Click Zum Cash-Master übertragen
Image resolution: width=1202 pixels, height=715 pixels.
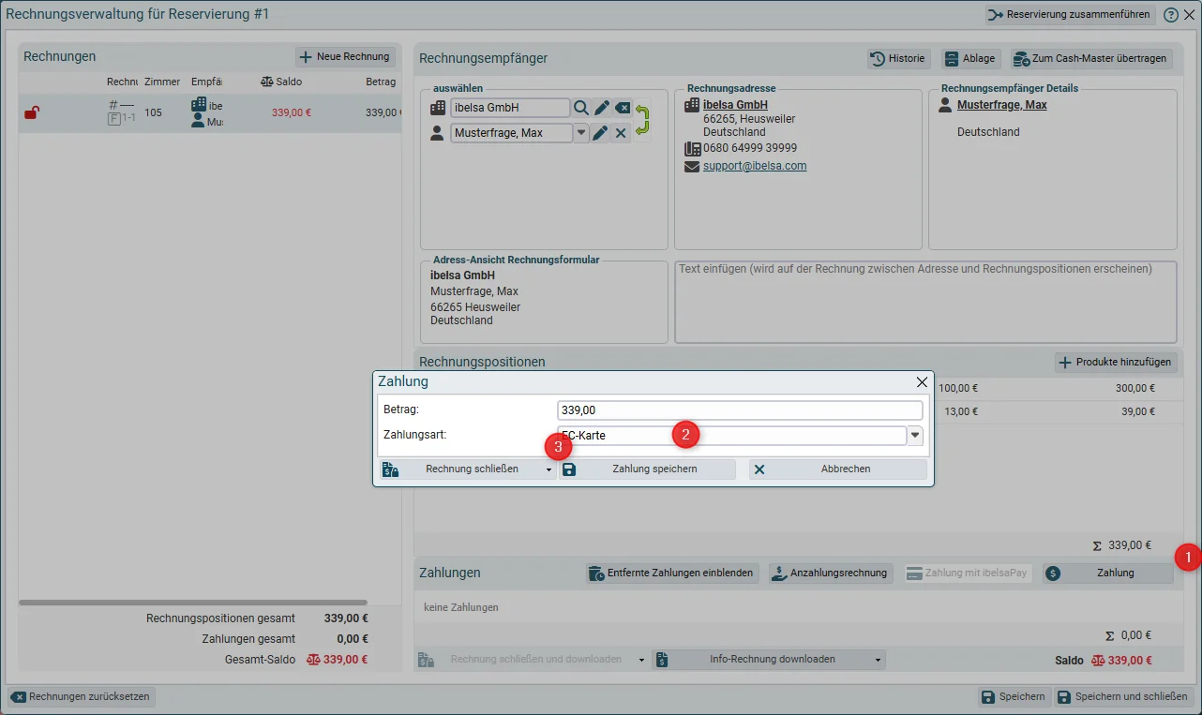click(1091, 58)
